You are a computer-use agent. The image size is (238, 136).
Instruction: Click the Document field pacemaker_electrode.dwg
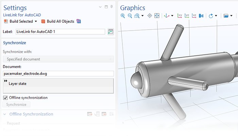(x=58, y=74)
